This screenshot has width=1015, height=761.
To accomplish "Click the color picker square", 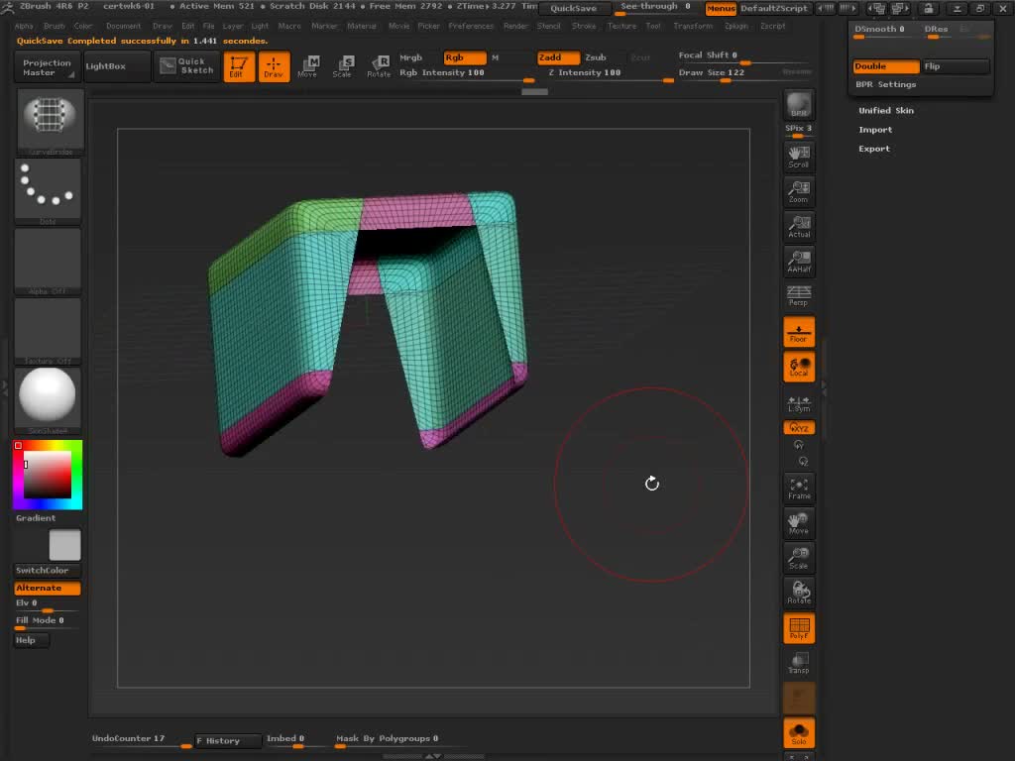I will (x=48, y=475).
